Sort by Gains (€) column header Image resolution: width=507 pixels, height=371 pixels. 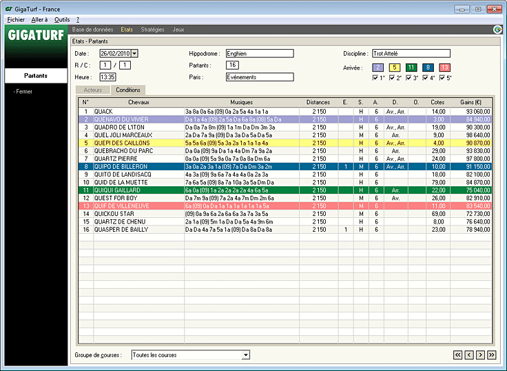[470, 102]
